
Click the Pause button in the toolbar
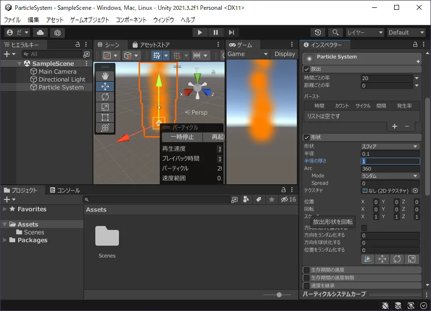point(215,32)
